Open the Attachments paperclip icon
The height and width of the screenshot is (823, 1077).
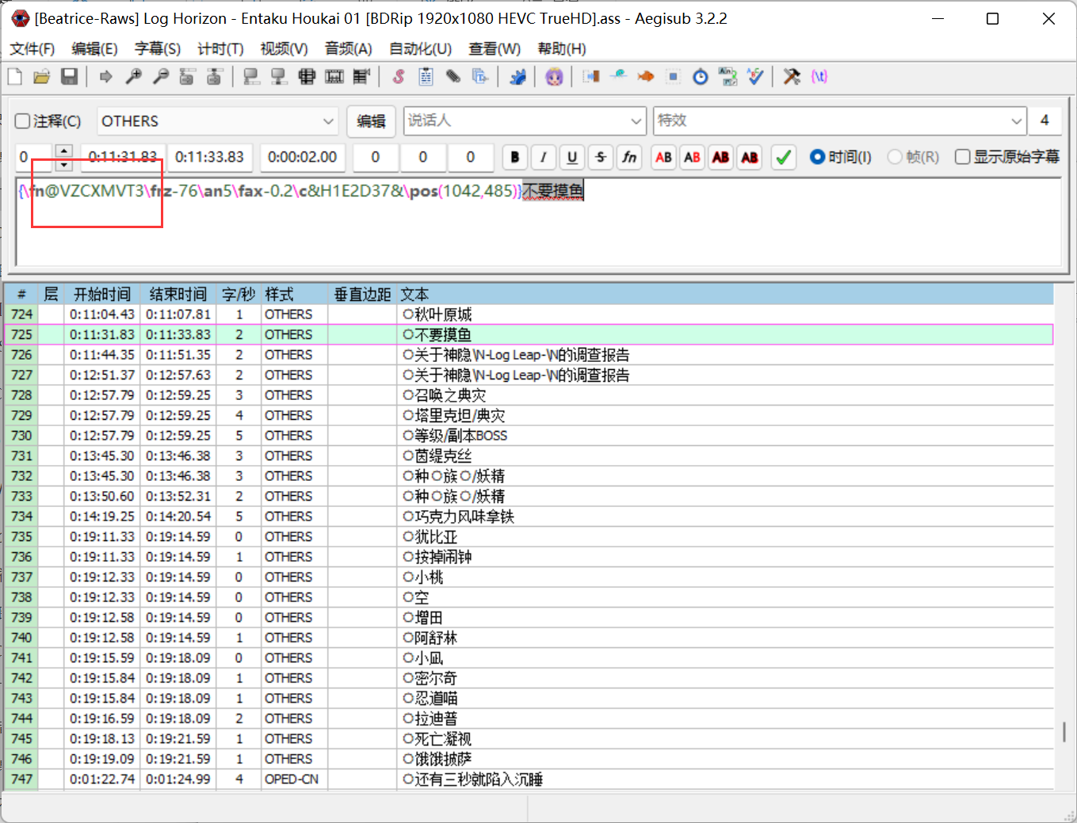tap(453, 77)
